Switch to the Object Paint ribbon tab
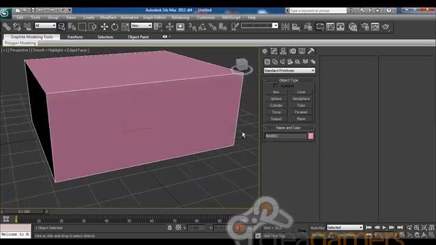The height and width of the screenshot is (245, 436). click(x=138, y=37)
